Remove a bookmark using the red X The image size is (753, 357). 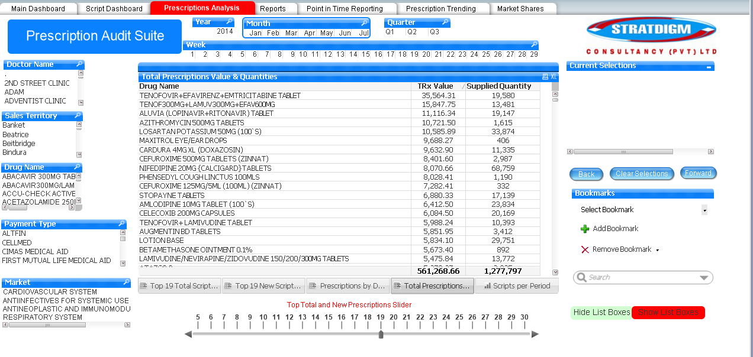tap(584, 249)
